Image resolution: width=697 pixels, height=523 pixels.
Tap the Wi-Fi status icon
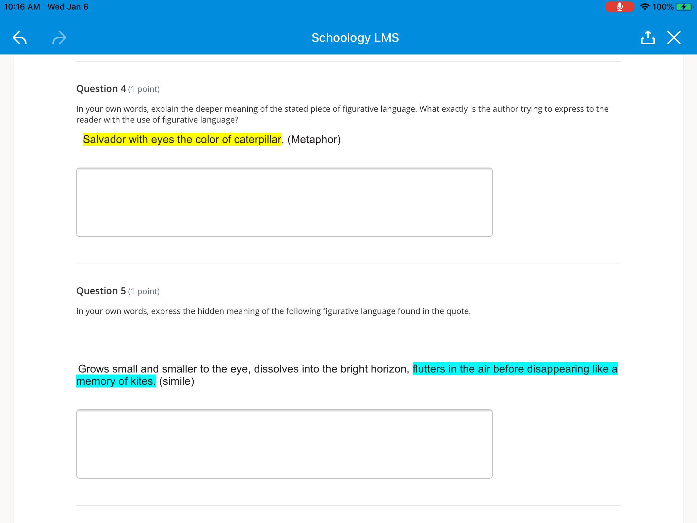[645, 7]
